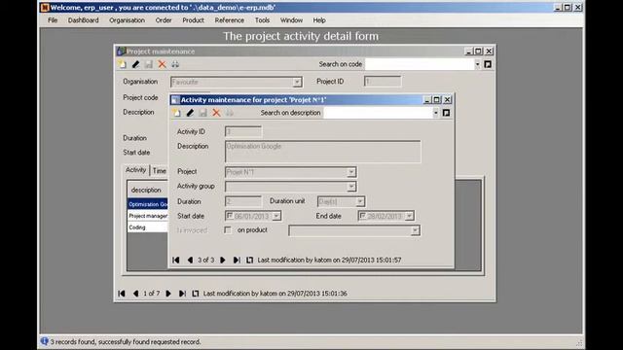The image size is (623, 350).
Task: Click the Search on code input field
Action: [420, 64]
